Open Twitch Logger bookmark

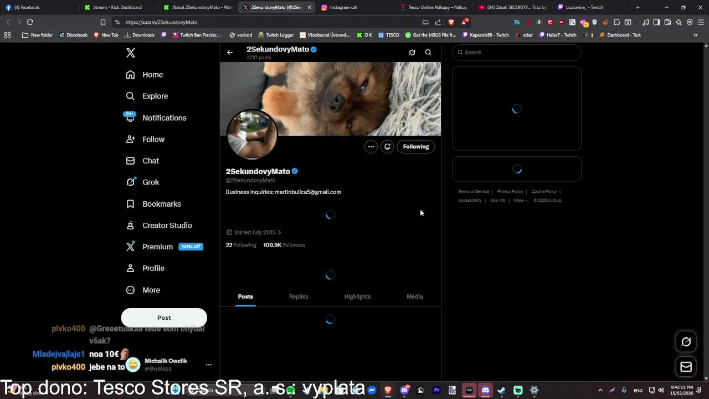tap(276, 35)
